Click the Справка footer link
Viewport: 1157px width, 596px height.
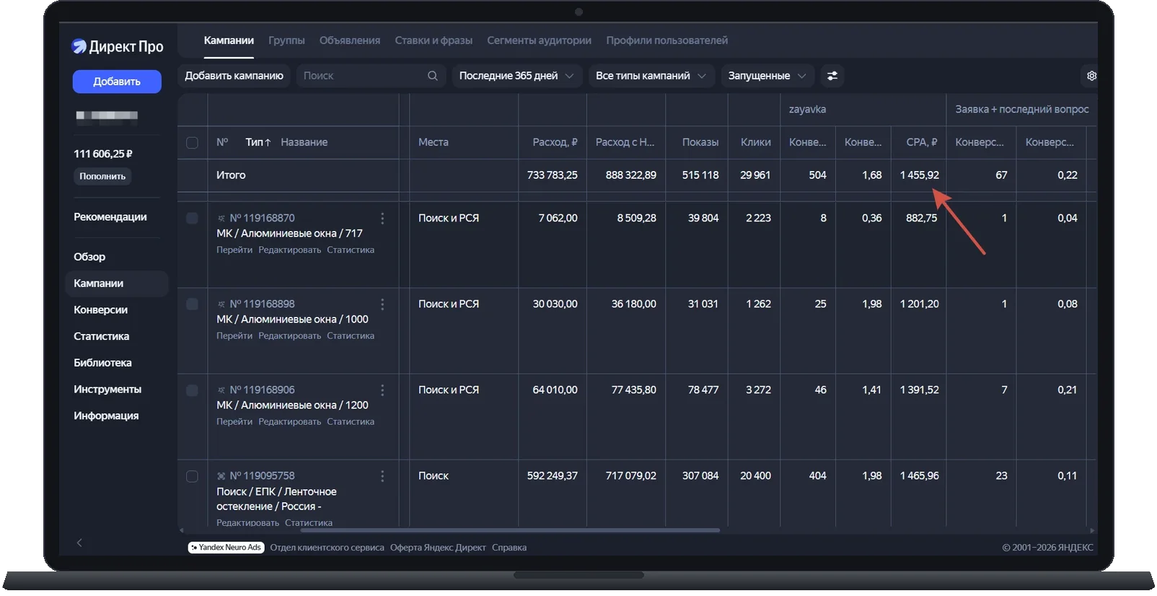click(509, 548)
